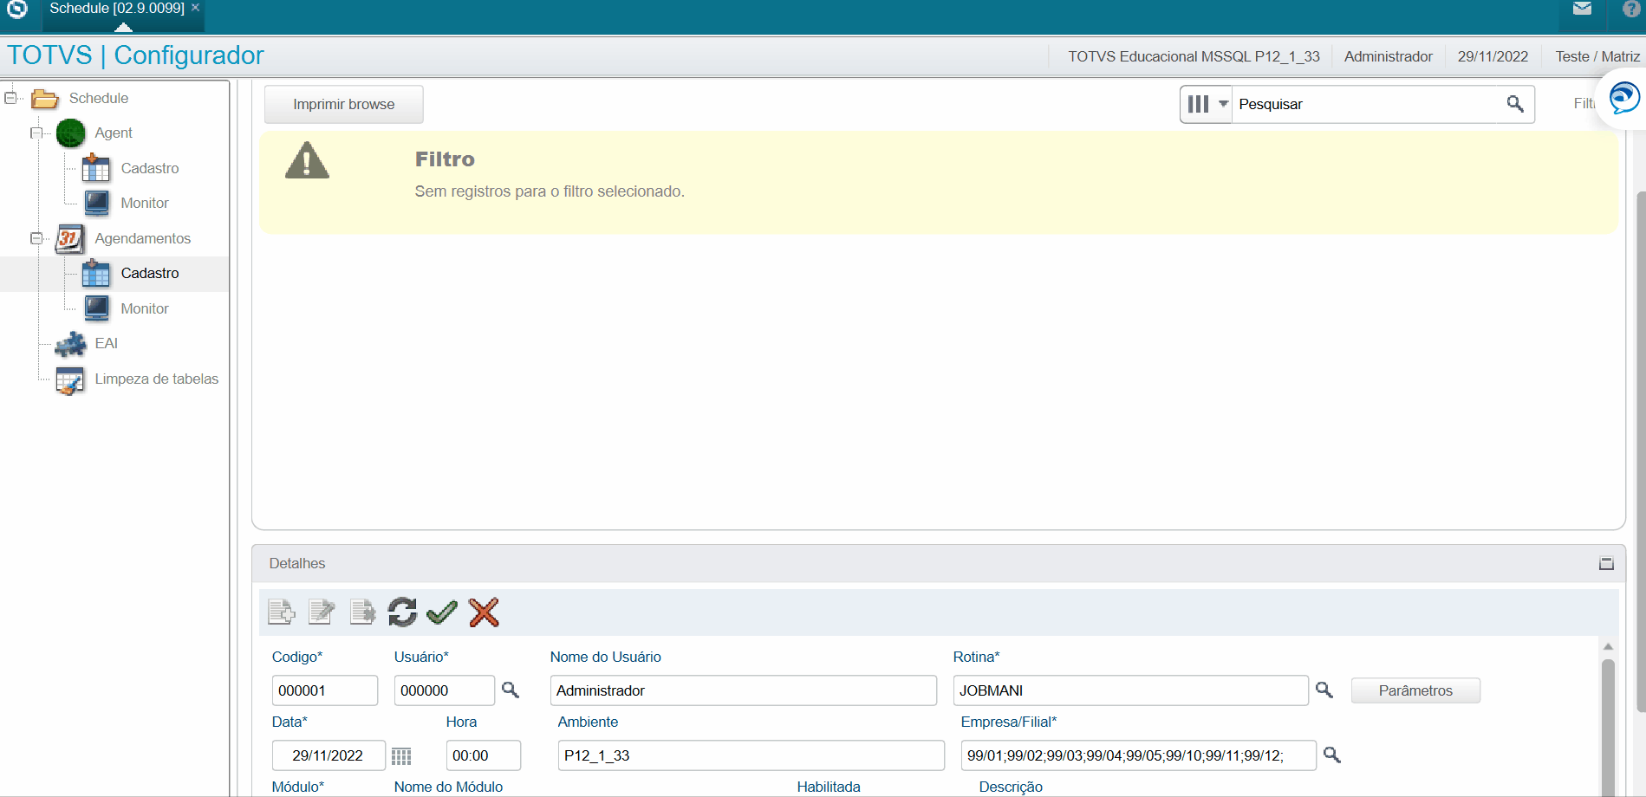Image resolution: width=1646 pixels, height=797 pixels.
Task: Open the Data calendar picker icon
Action: click(x=401, y=756)
